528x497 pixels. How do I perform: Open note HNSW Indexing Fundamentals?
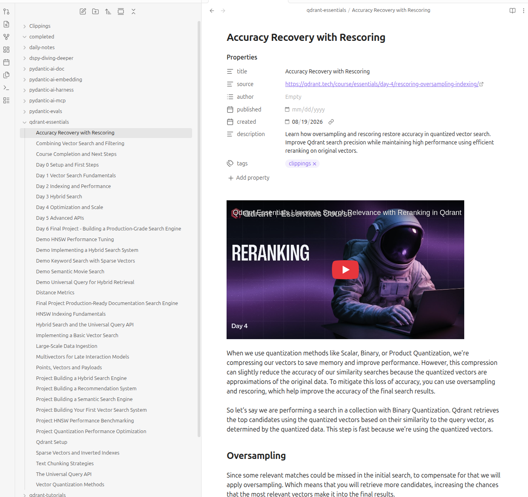[x=71, y=314]
